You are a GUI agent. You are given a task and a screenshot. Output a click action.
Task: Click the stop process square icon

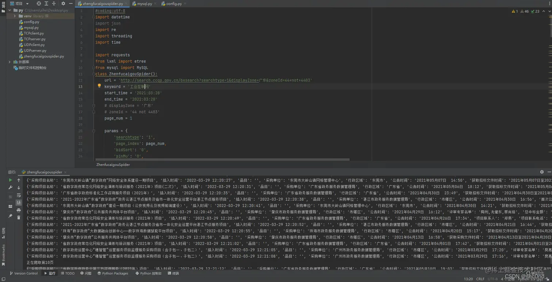(x=10, y=197)
